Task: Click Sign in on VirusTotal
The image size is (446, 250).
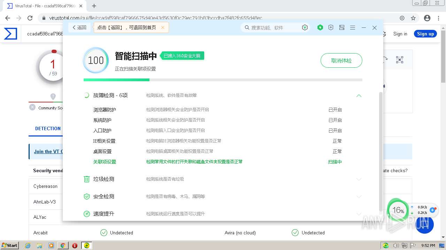Action: [x=400, y=34]
